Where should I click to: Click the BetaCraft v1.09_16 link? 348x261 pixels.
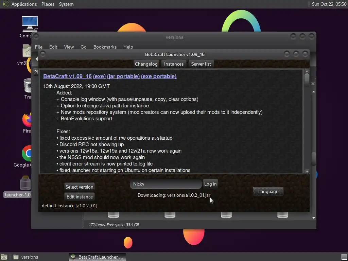[68, 76]
